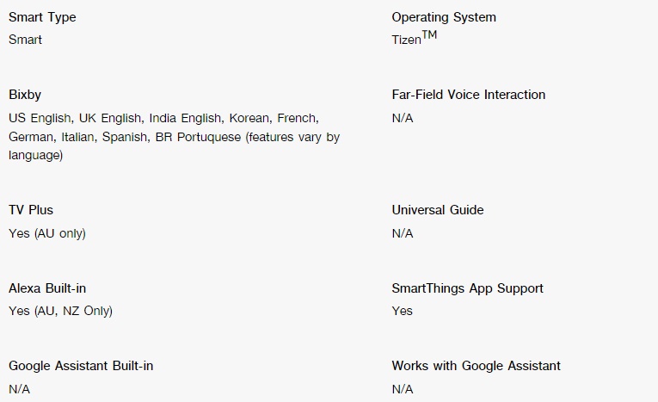Click N/A under Works with Google Assistant
Image resolution: width=658 pixels, height=402 pixels.
point(403,389)
